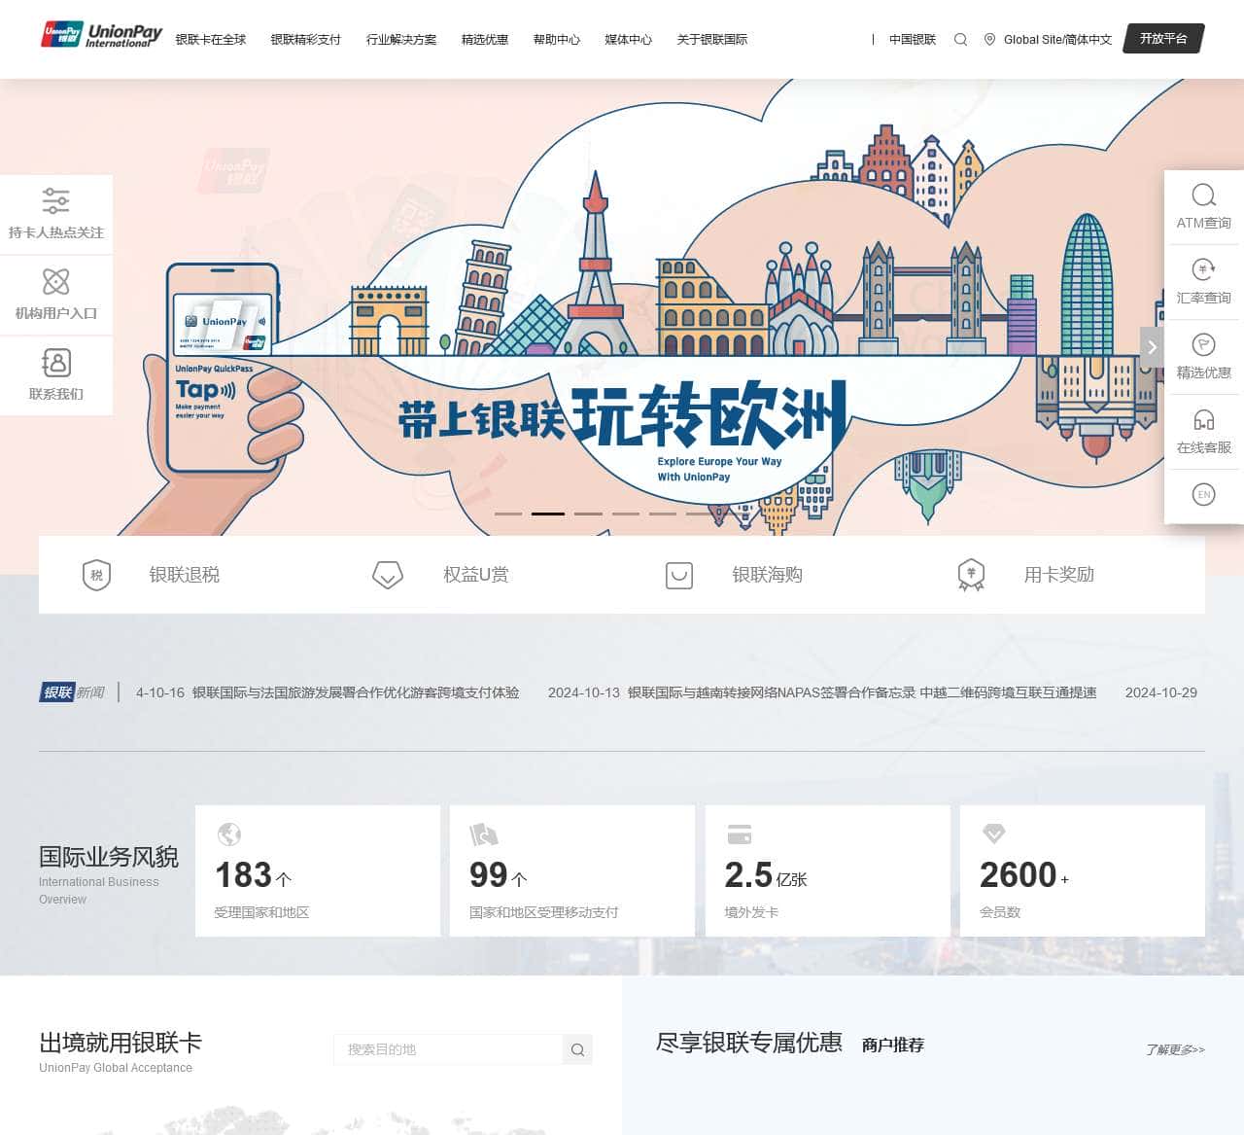
Task: Open 机构用户入口 atom icon
Action: click(x=55, y=282)
